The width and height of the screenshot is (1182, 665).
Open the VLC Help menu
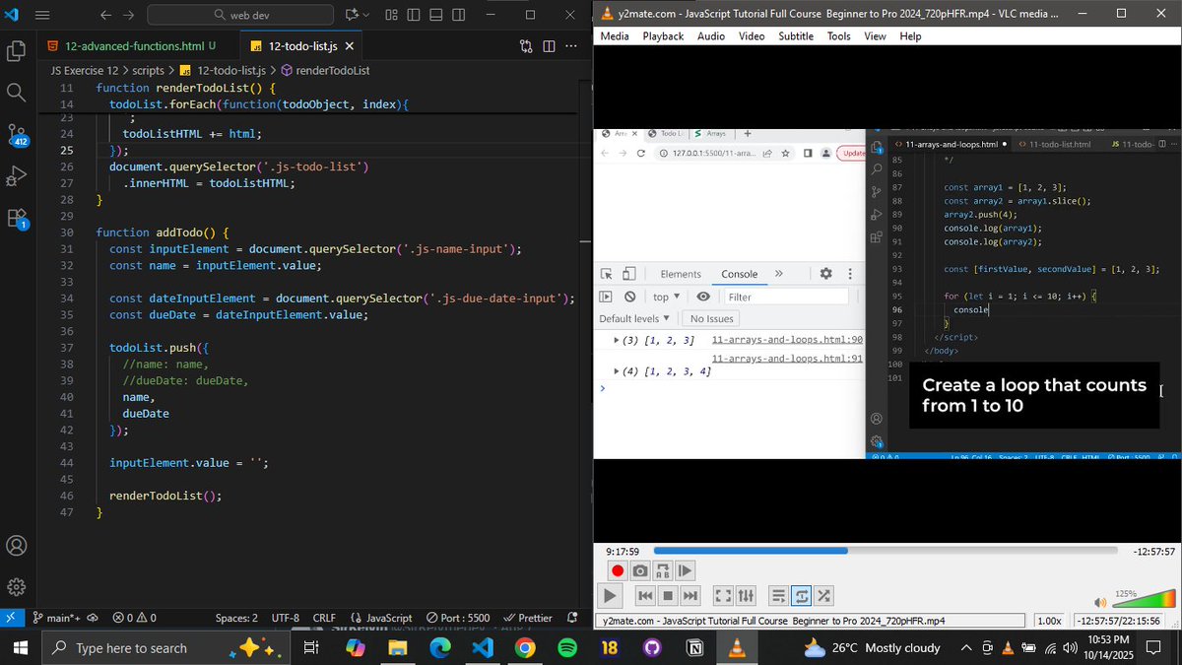[910, 36]
